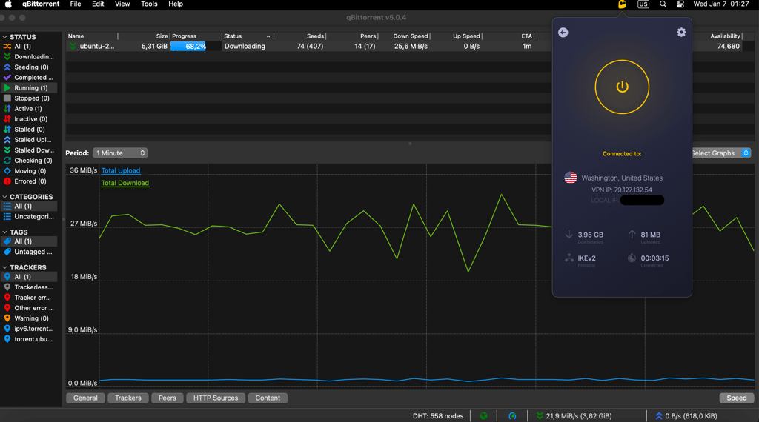Filter by Downloading status
The height and width of the screenshot is (422, 759).
point(29,56)
